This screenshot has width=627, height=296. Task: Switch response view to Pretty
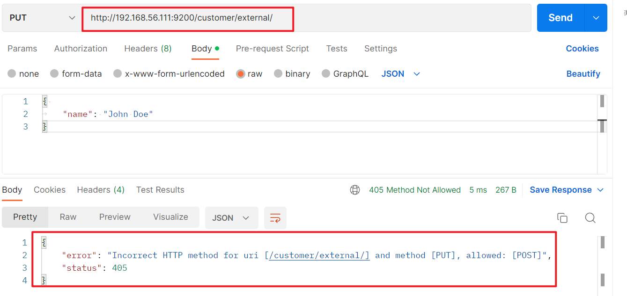point(25,217)
